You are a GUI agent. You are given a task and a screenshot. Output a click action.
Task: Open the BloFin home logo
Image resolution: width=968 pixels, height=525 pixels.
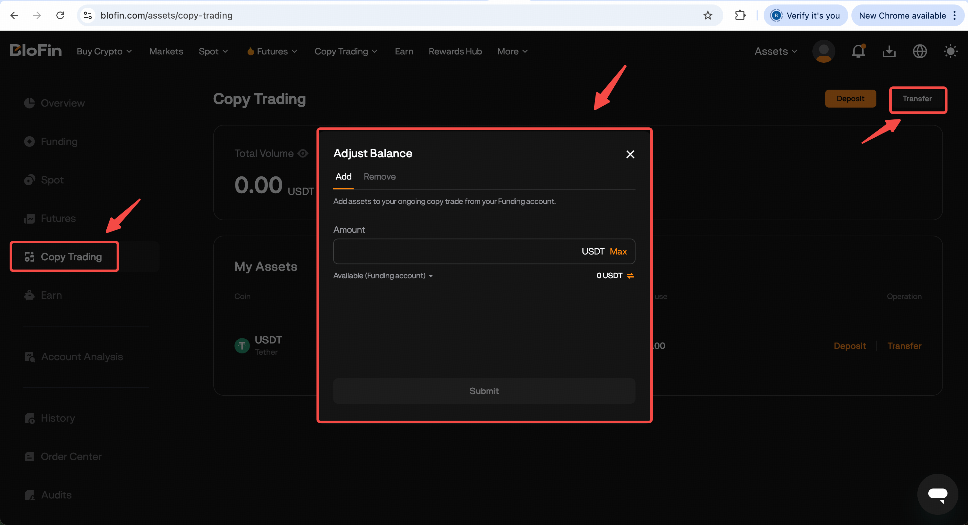click(36, 51)
